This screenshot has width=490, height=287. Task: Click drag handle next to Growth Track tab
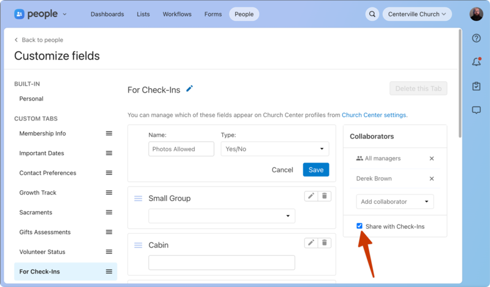point(109,193)
